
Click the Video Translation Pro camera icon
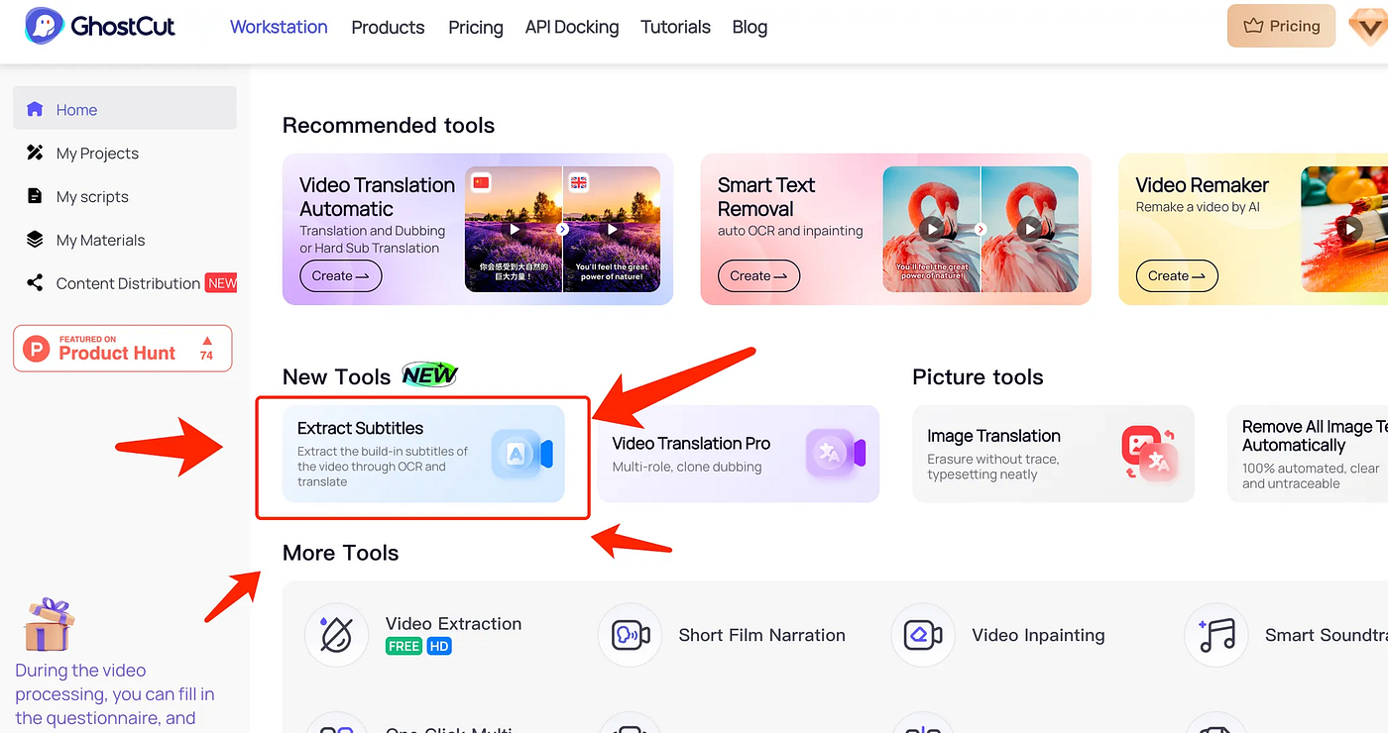point(836,454)
